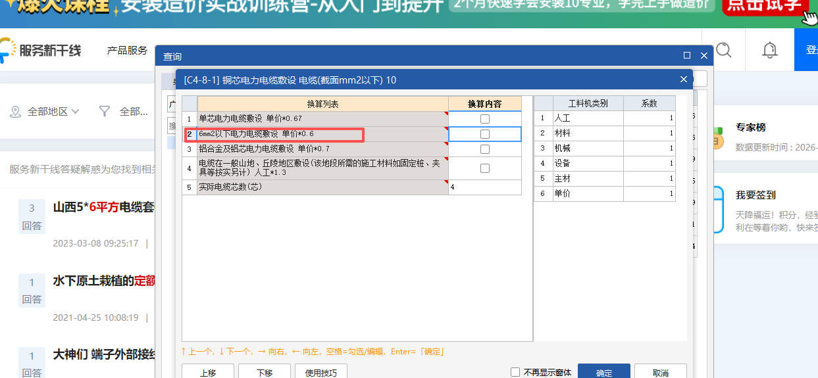Viewport: 818px width, 378px height.
Task: Close the 查询 window
Action: coord(703,56)
